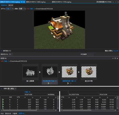
Task: Switch to the third bottom tab
Action: [x=15, y=114]
